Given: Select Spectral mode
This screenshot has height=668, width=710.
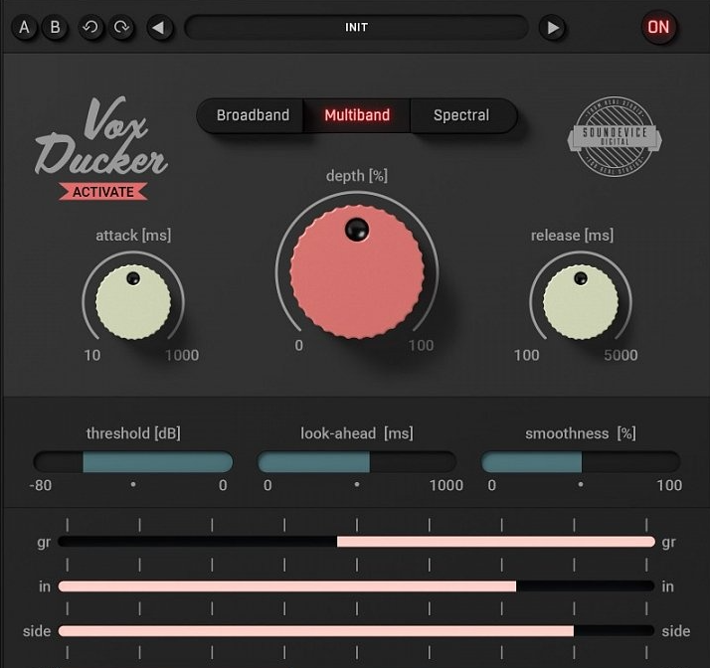Looking at the screenshot, I should pyautogui.click(x=462, y=115).
